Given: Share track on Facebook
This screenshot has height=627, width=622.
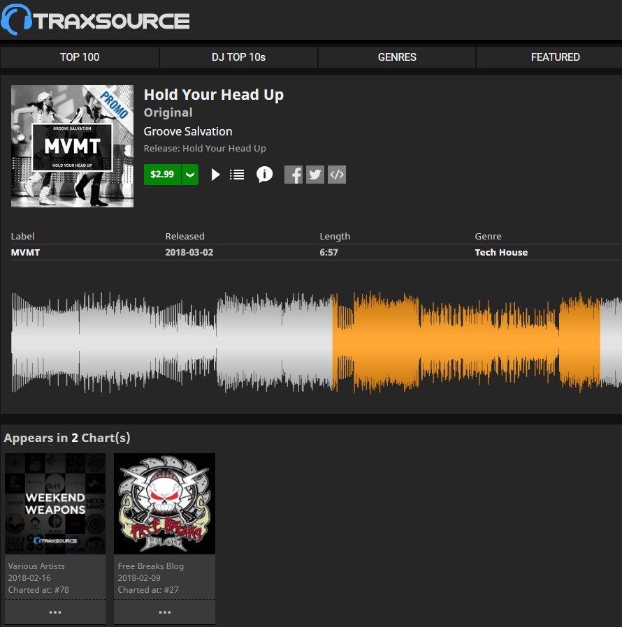Looking at the screenshot, I should [294, 175].
